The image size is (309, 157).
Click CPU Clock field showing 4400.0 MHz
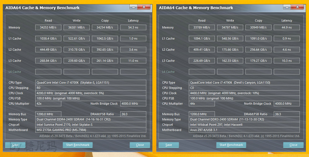[x=244, y=93]
